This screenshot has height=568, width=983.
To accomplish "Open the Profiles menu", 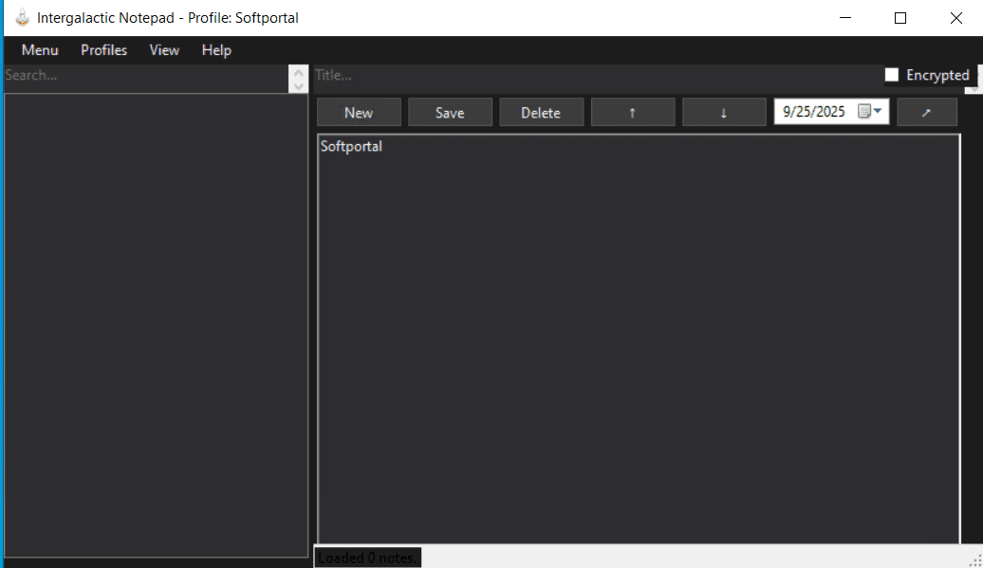I will click(x=104, y=50).
